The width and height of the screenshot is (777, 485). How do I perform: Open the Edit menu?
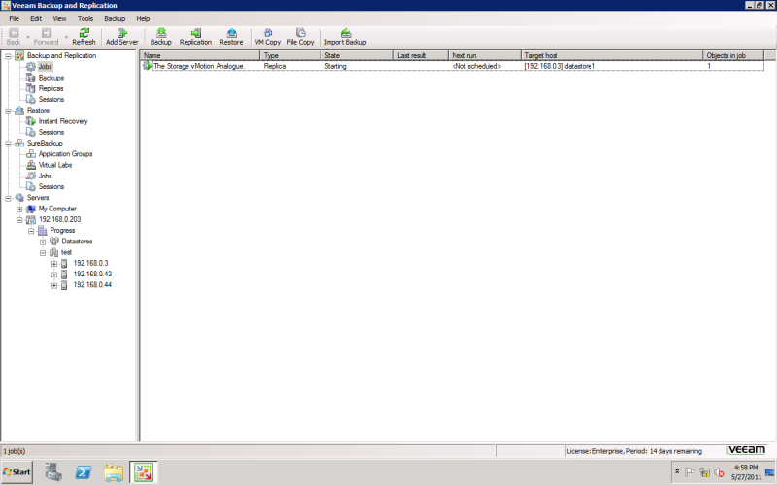point(36,18)
